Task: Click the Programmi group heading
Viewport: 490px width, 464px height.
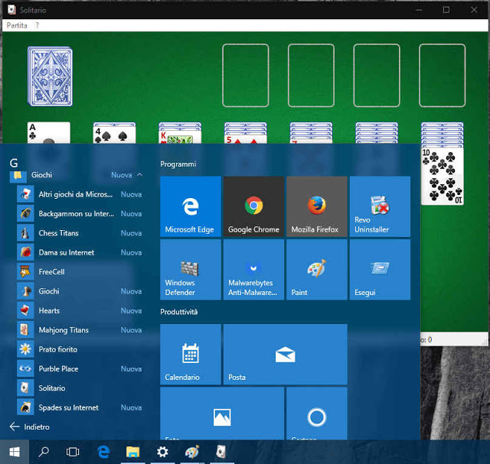Action: pyautogui.click(x=178, y=164)
